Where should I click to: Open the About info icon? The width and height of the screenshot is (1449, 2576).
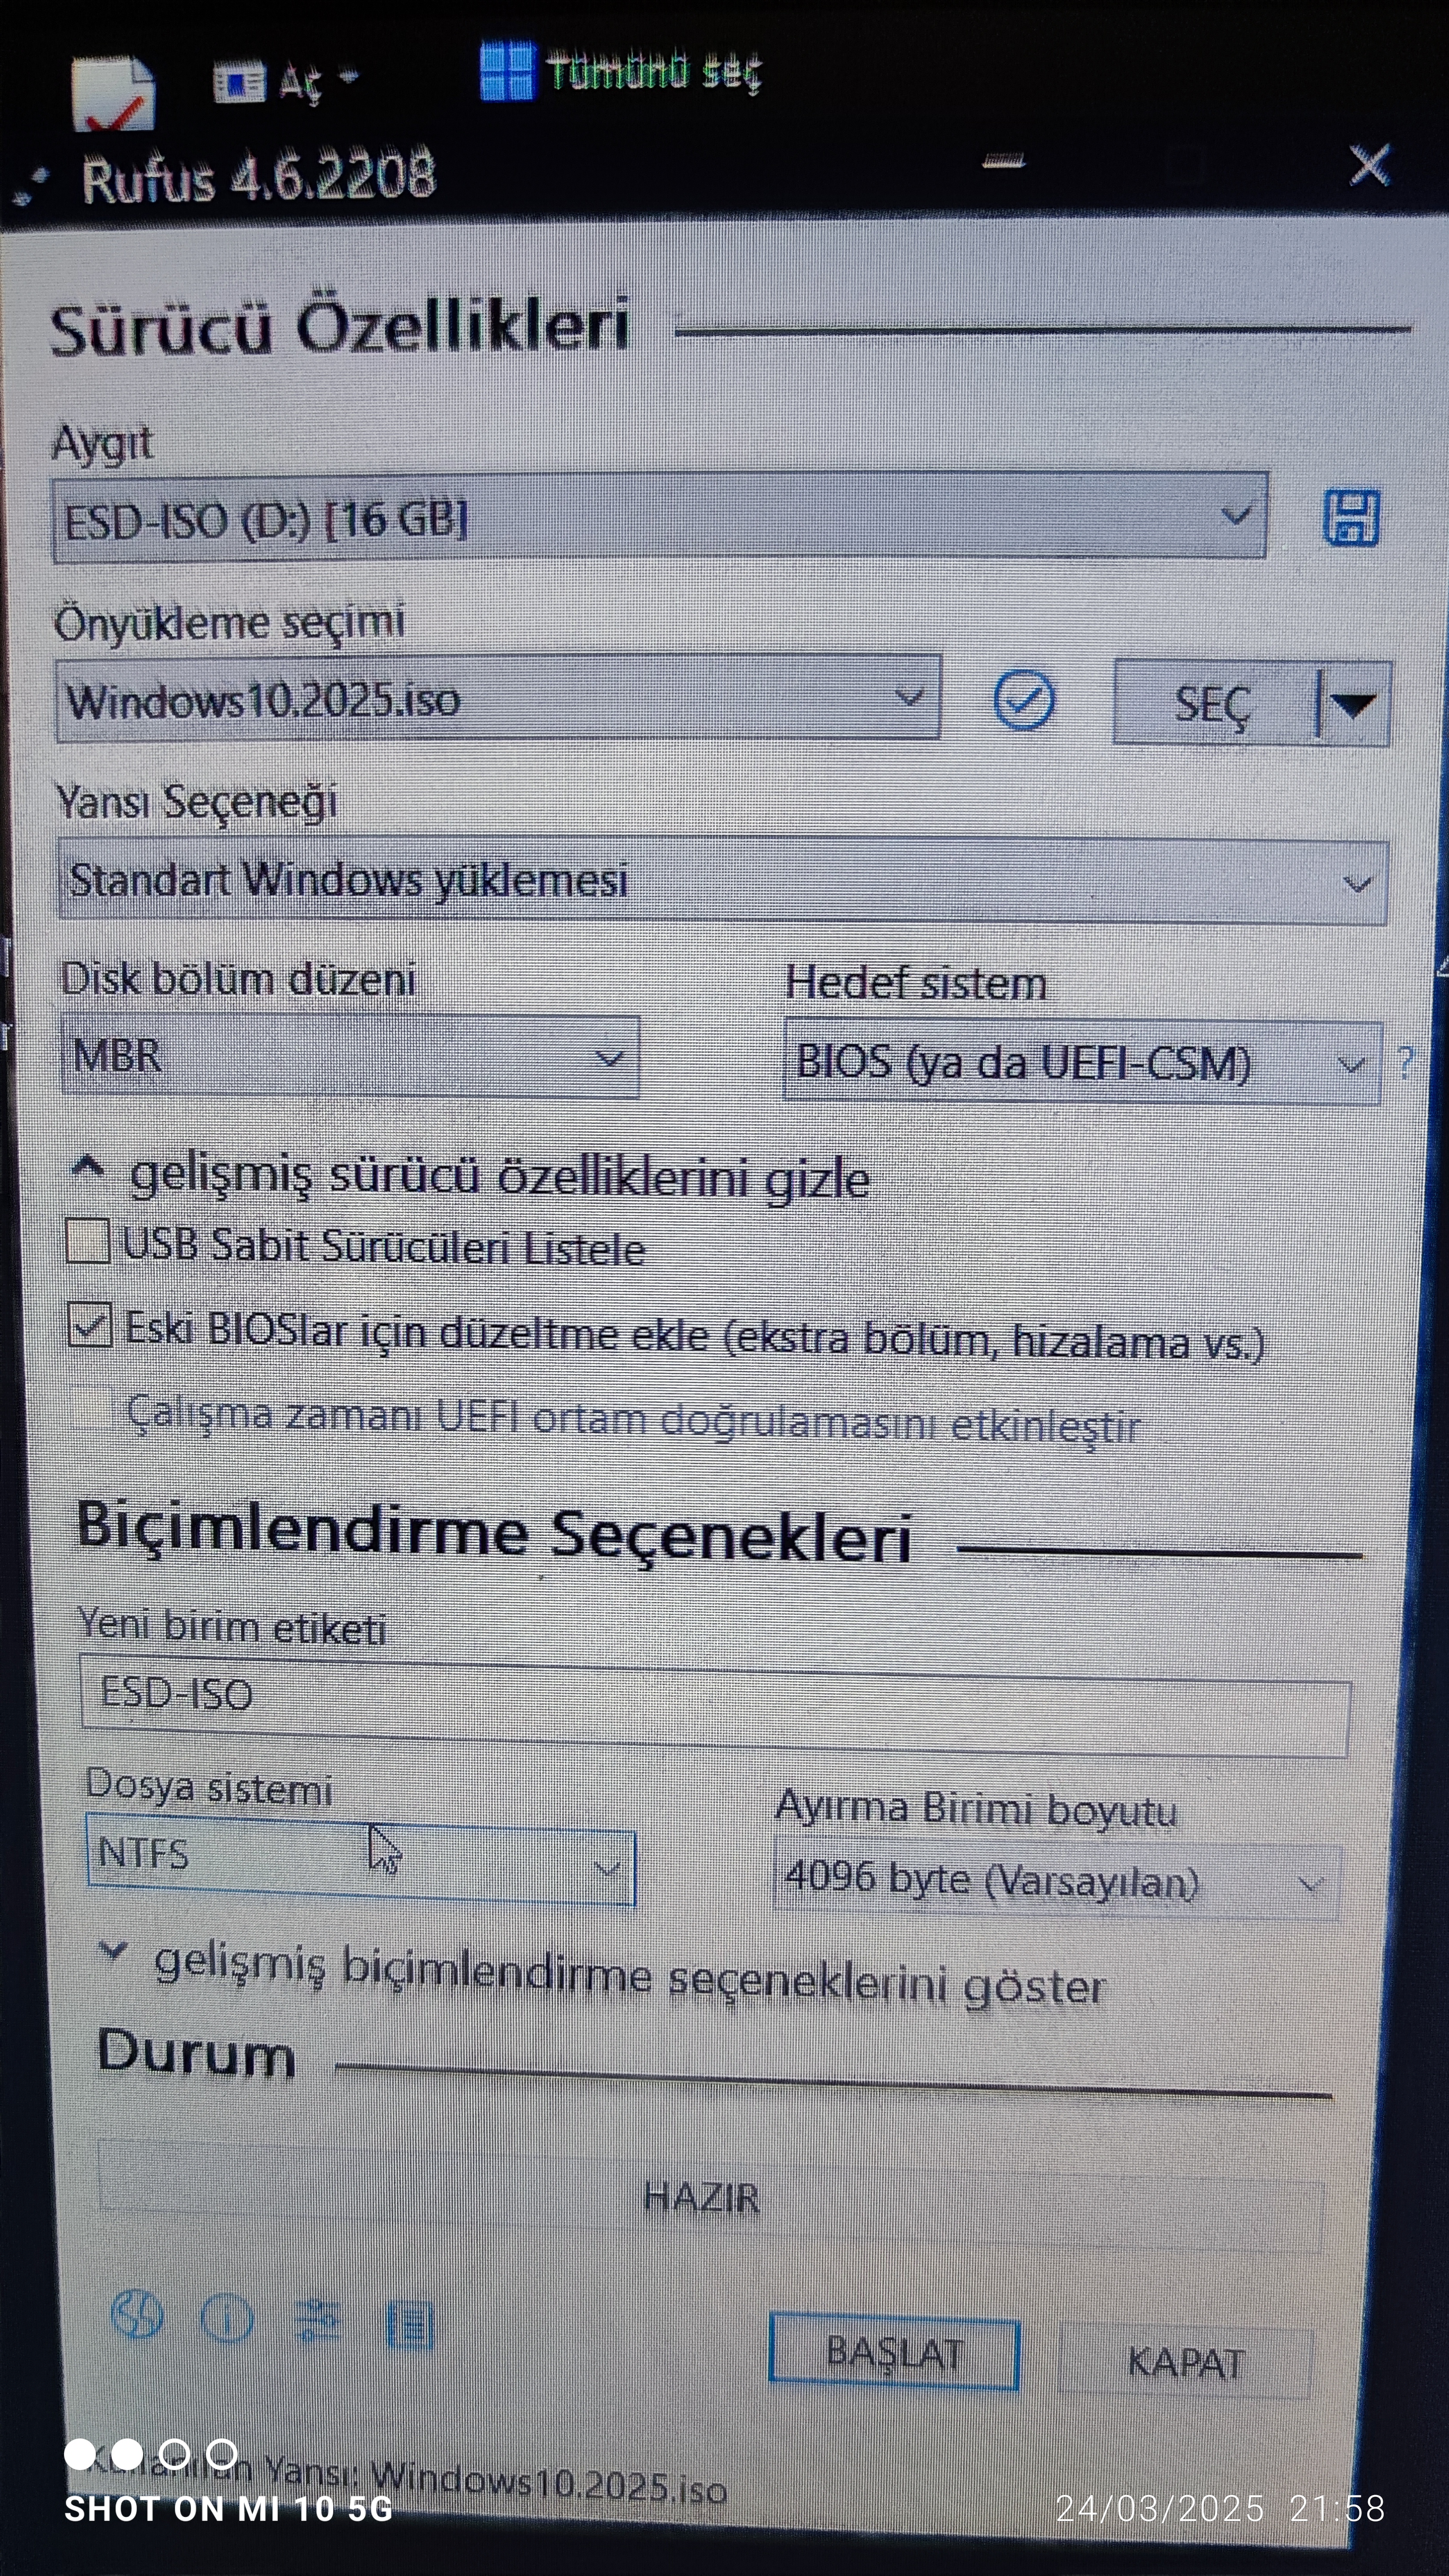pyautogui.click(x=227, y=2318)
